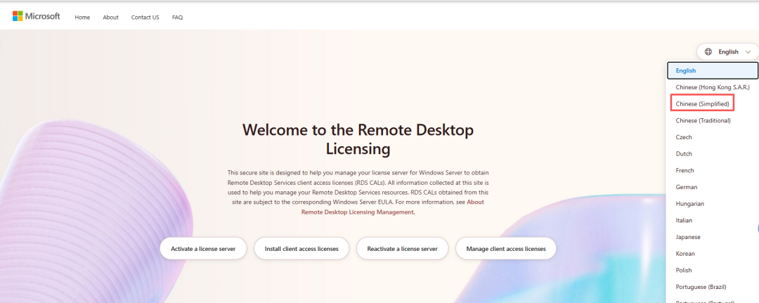Viewport: 759px width, 303px height.
Task: Choose Chinese (Simplified) from the list
Action: [x=702, y=104]
